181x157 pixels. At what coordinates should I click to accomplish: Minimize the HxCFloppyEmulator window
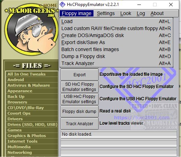click(x=139, y=5)
